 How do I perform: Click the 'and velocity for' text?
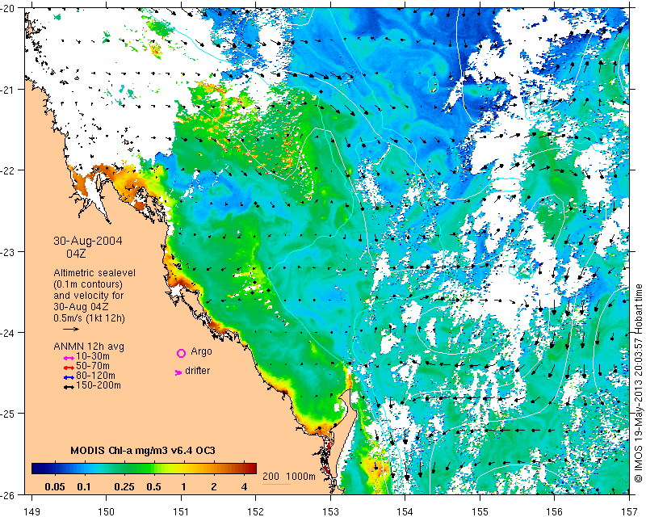pos(88,296)
